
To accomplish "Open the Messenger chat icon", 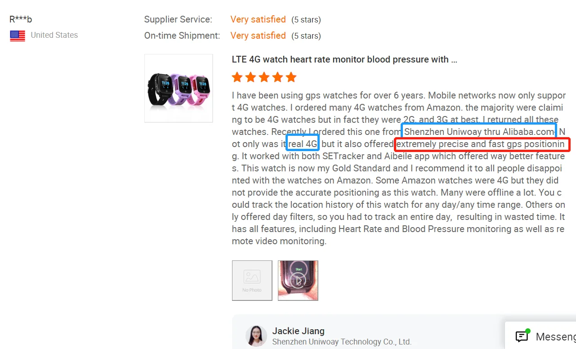I will [x=522, y=336].
